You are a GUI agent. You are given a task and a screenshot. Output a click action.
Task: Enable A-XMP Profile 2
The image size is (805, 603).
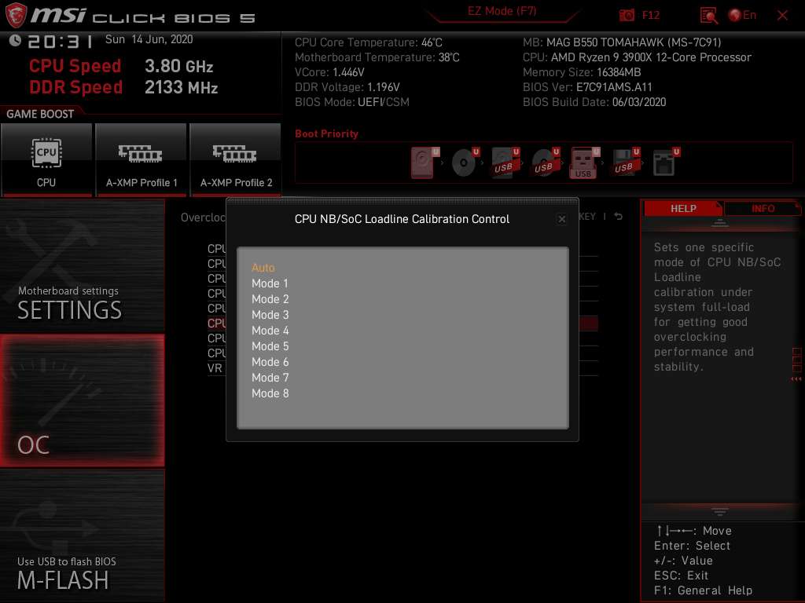(x=236, y=159)
